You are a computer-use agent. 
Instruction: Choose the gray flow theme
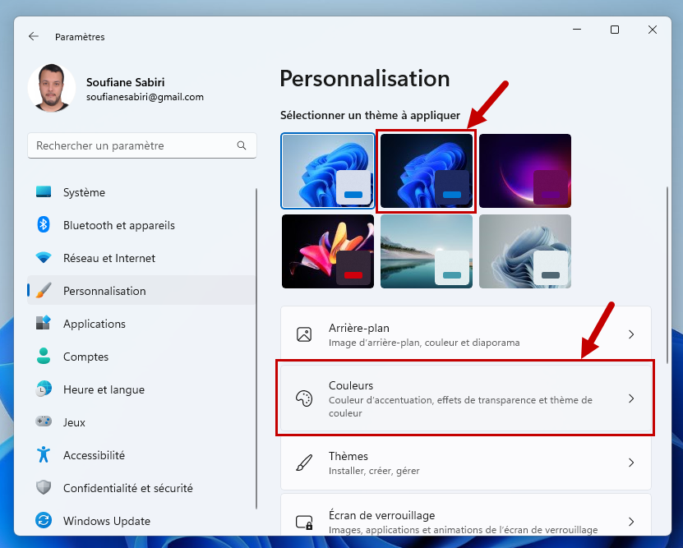coord(525,251)
